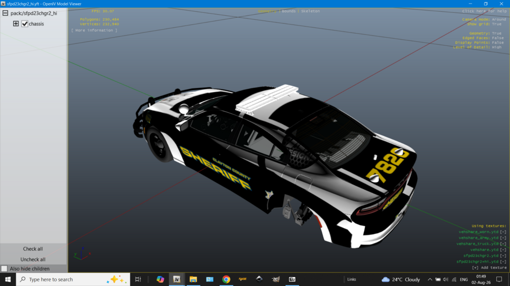Open weather 24°C Cloudy widget
510x286 pixels.
tap(401, 279)
